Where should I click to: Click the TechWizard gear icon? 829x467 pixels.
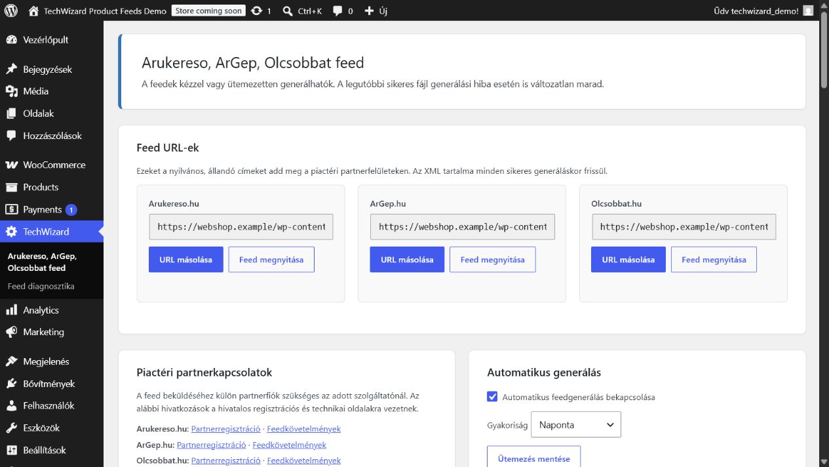point(11,232)
